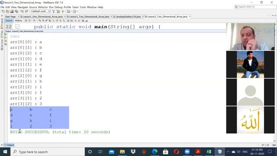Click the Previous Bookmark icon

tap(57, 21)
